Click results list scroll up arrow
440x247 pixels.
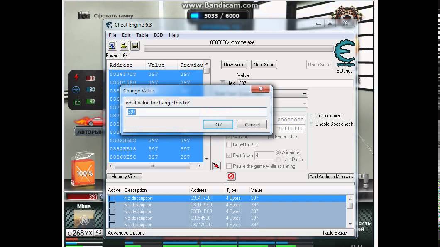[x=207, y=64]
